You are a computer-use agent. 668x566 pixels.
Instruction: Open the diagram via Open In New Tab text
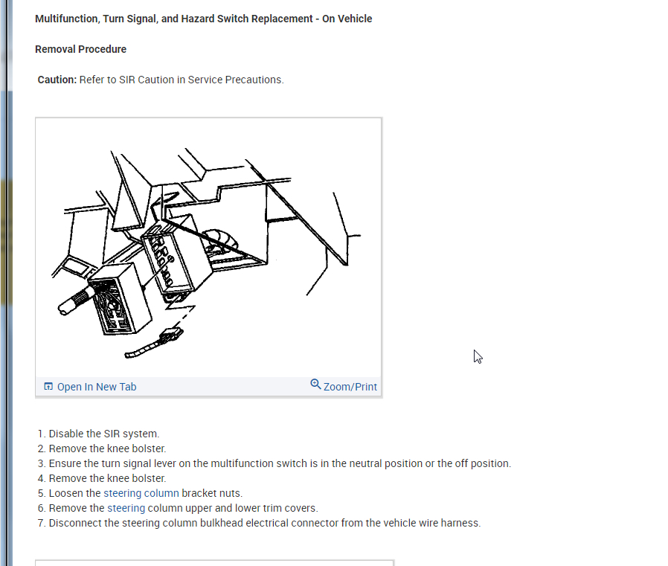click(x=97, y=387)
